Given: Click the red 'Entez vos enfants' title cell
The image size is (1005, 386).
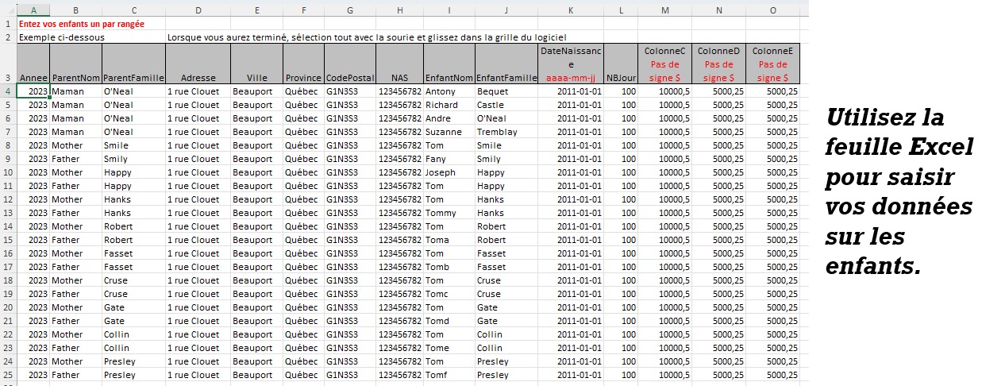Looking at the screenshot, I should [82, 24].
